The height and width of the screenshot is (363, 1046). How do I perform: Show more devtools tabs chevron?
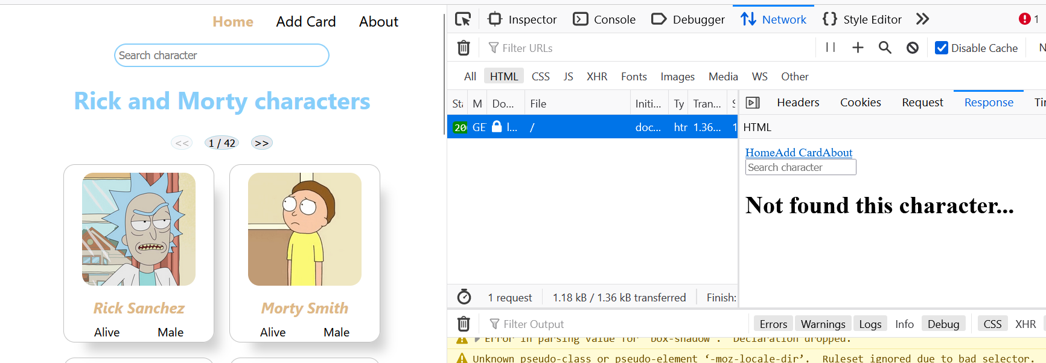click(922, 19)
